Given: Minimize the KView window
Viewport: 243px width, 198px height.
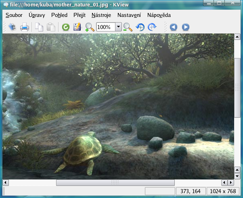Looking at the screenshot, I should coord(208,3).
